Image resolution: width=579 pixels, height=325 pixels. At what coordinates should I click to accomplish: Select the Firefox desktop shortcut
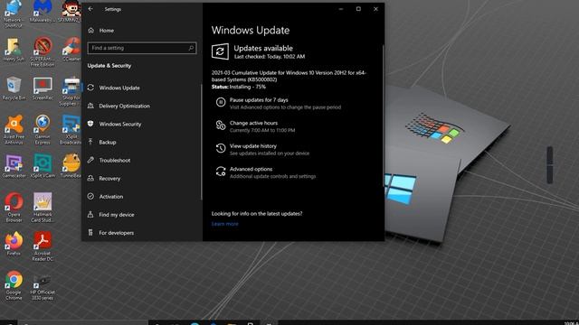tap(14, 243)
